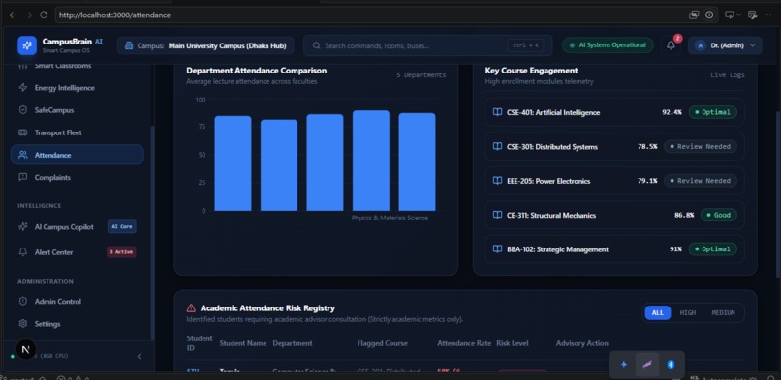Select the Attendance menu item
This screenshot has width=781, height=380.
(x=78, y=155)
